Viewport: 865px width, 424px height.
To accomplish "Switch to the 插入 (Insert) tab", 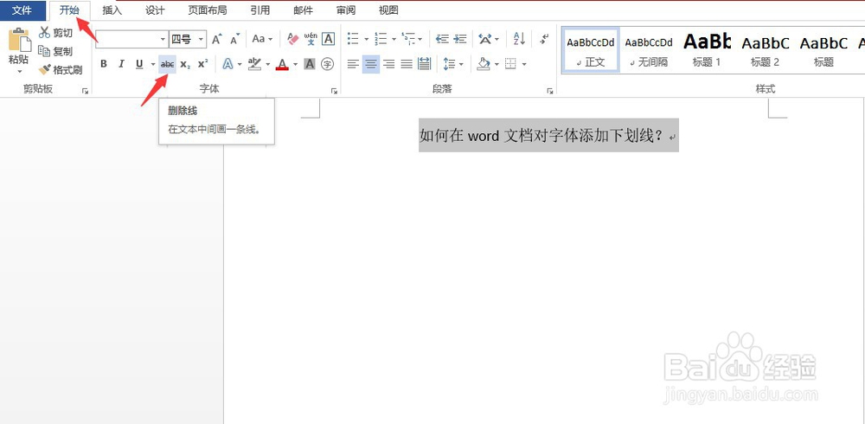I will point(112,10).
